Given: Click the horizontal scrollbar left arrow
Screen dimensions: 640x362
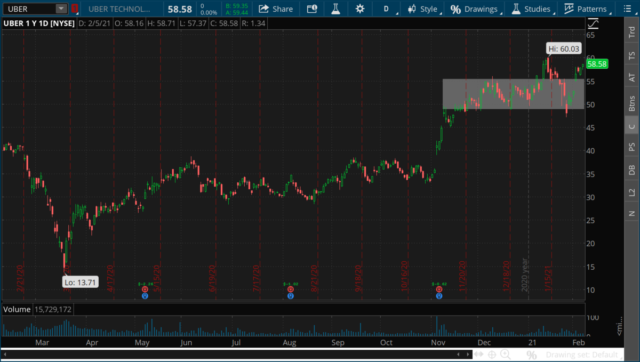Looking at the screenshot, I should point(5,354).
